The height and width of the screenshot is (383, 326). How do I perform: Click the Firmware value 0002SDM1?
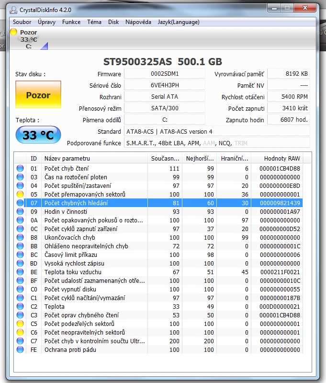[165, 73]
